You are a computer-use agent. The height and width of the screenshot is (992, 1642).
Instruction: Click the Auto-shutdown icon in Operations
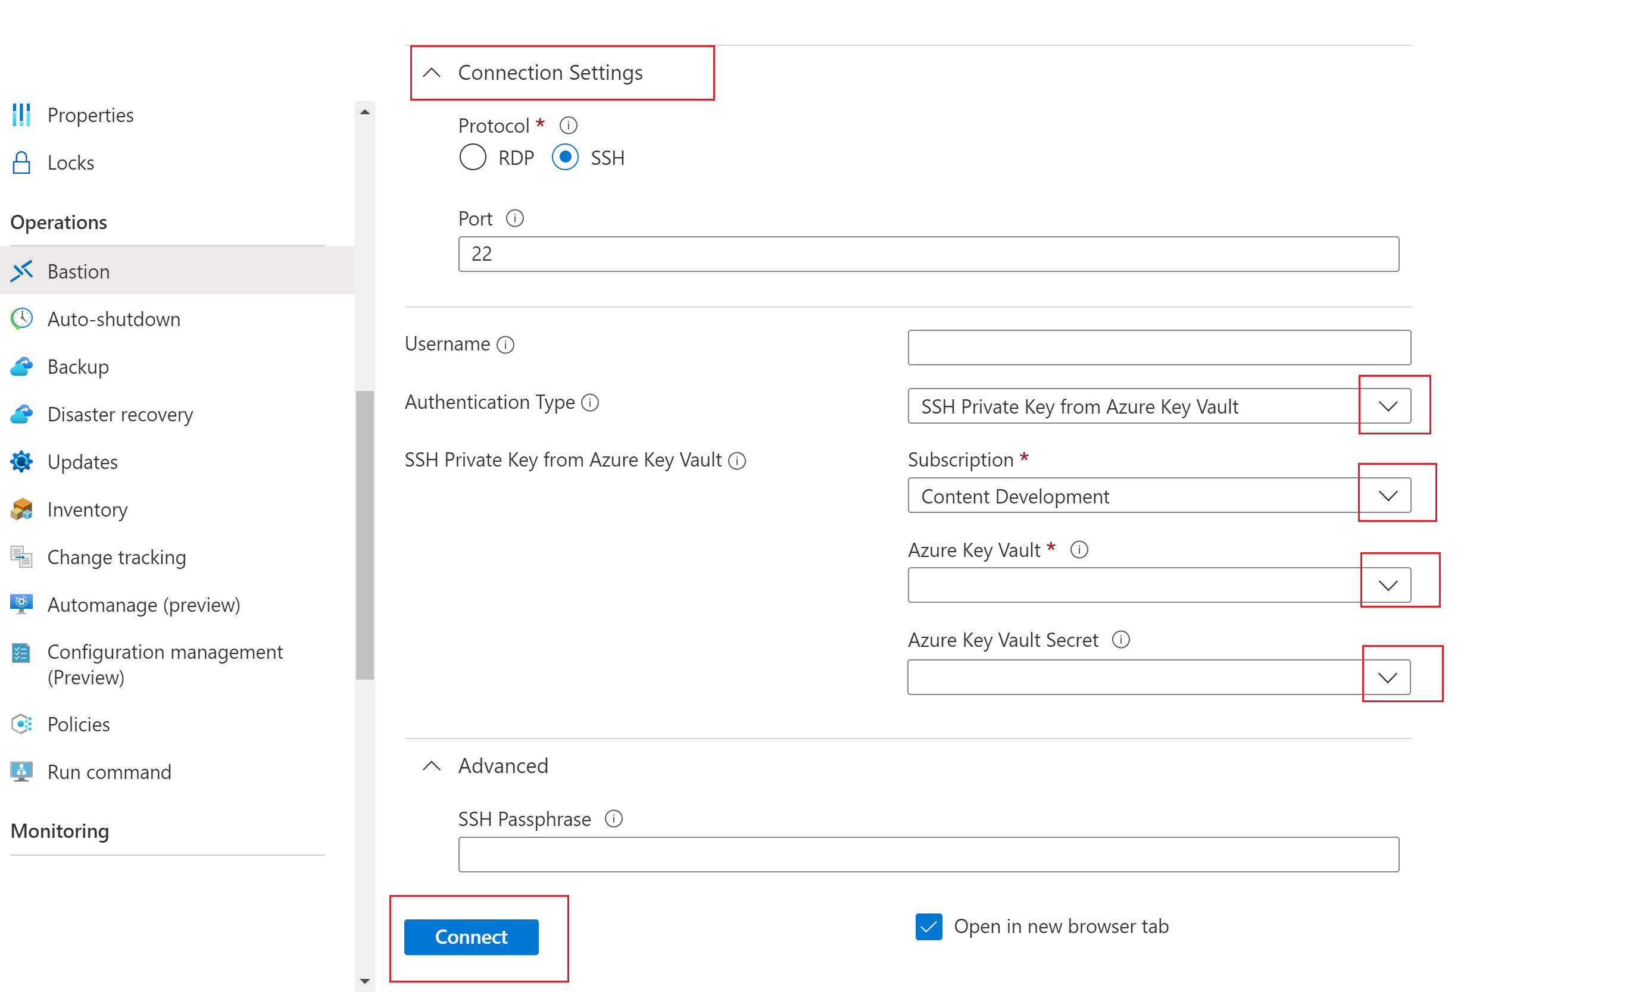pyautogui.click(x=22, y=318)
